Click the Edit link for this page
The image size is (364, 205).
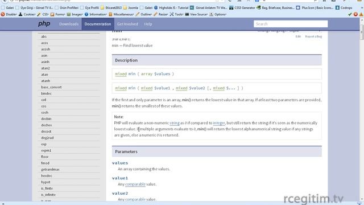[x=298, y=36]
